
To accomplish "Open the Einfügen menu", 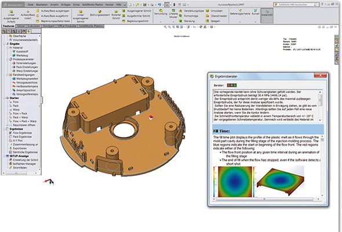I will (66, 5).
